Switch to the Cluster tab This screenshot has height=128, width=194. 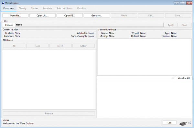click(34, 8)
